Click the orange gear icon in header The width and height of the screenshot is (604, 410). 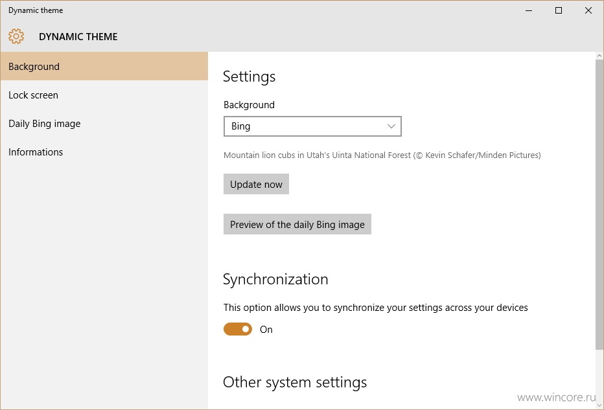point(16,36)
